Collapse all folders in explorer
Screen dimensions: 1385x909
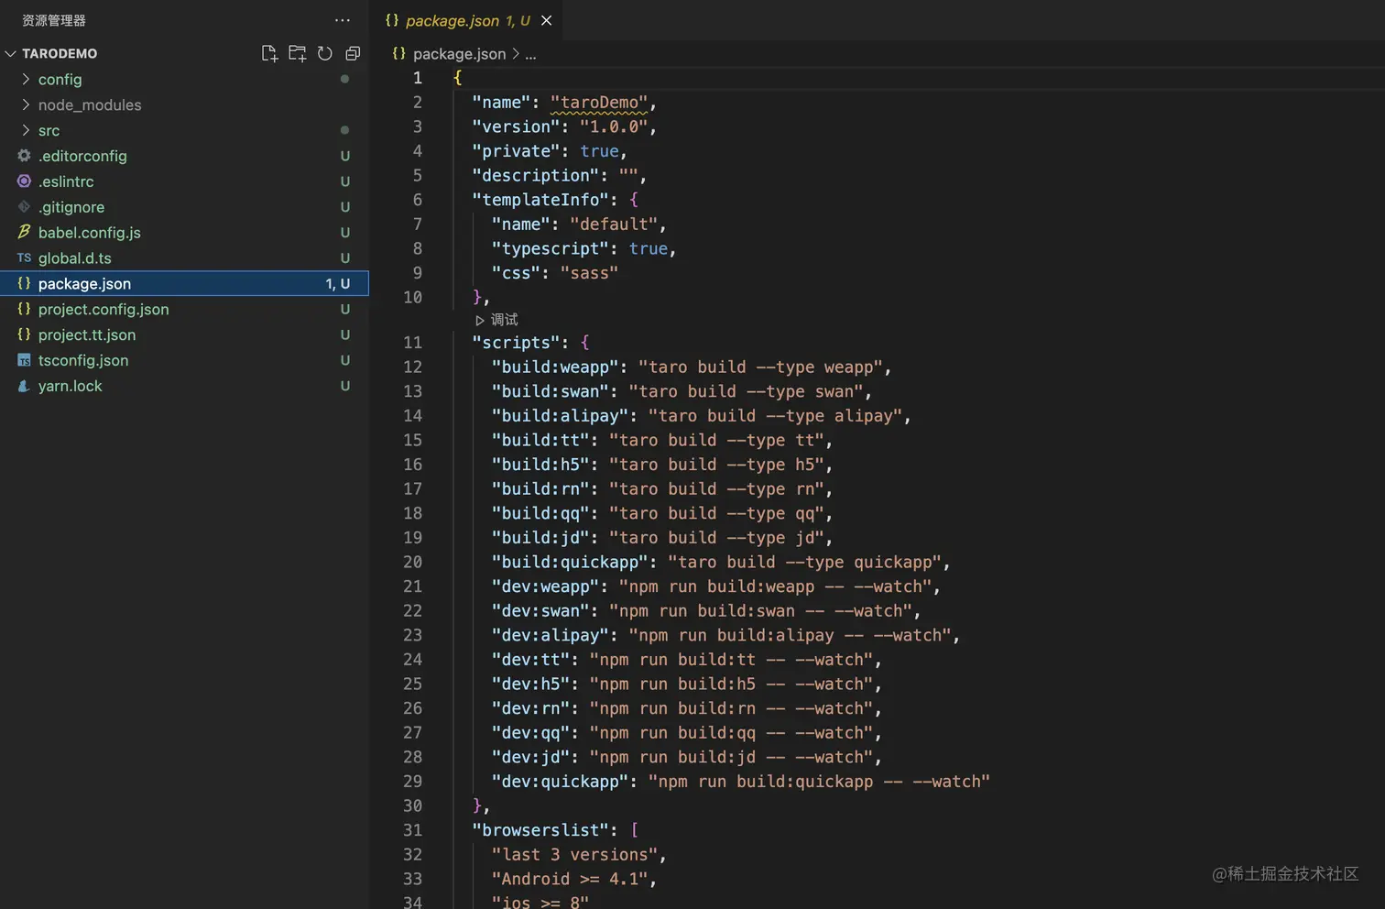[353, 53]
